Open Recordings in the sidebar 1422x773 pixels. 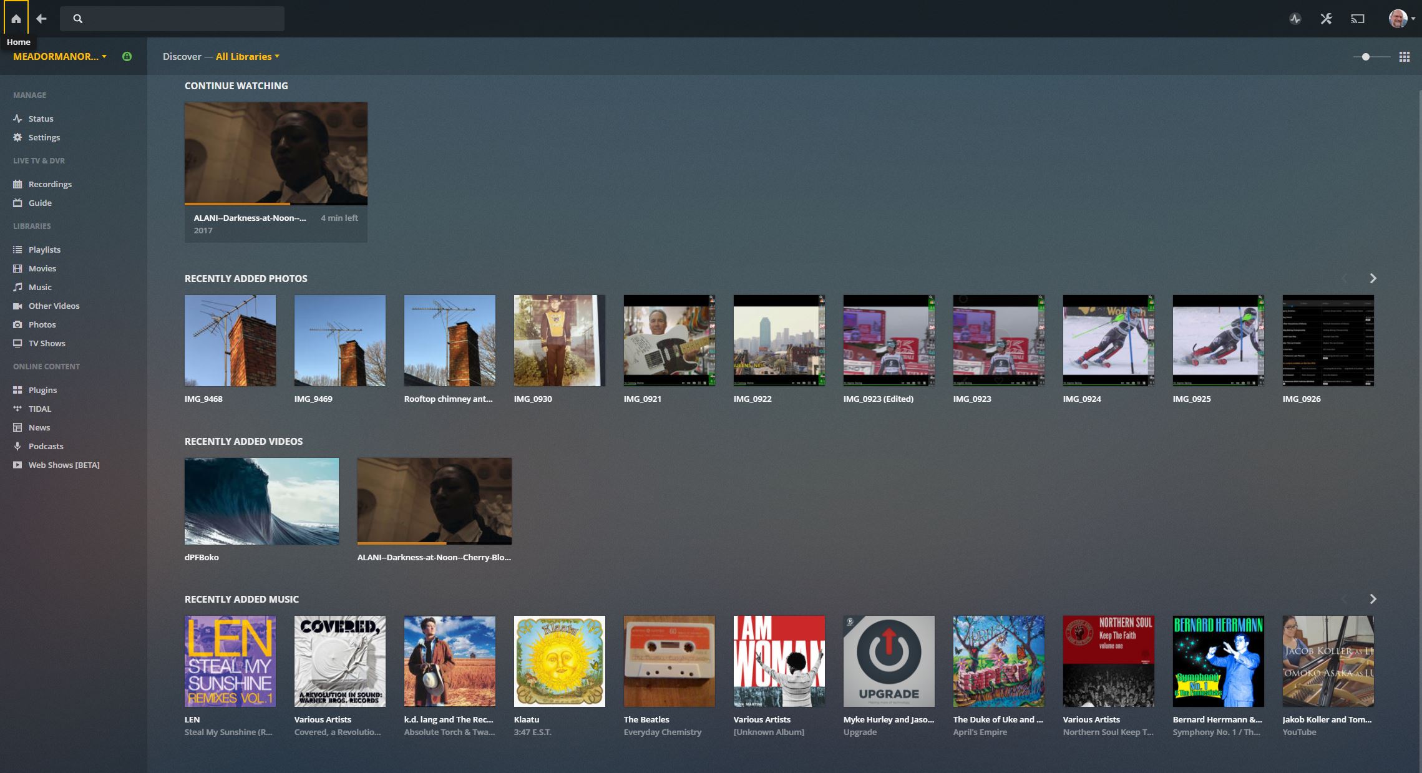49,184
